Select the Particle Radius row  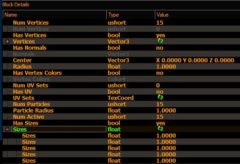coord(121,110)
